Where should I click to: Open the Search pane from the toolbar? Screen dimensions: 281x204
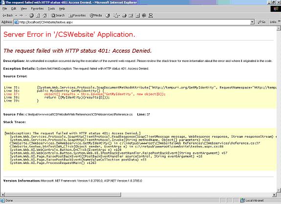[x=58, y=16]
